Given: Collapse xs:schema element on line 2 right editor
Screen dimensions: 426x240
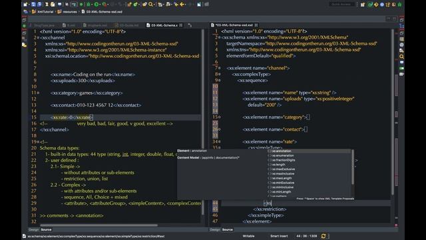Looking at the screenshot, I should [220, 37].
